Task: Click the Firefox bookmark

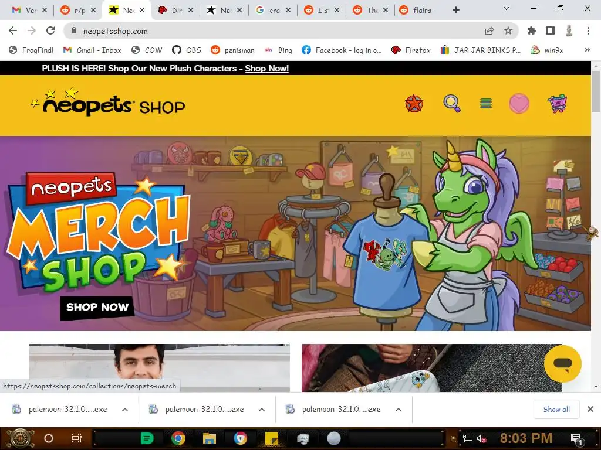Action: (x=411, y=50)
